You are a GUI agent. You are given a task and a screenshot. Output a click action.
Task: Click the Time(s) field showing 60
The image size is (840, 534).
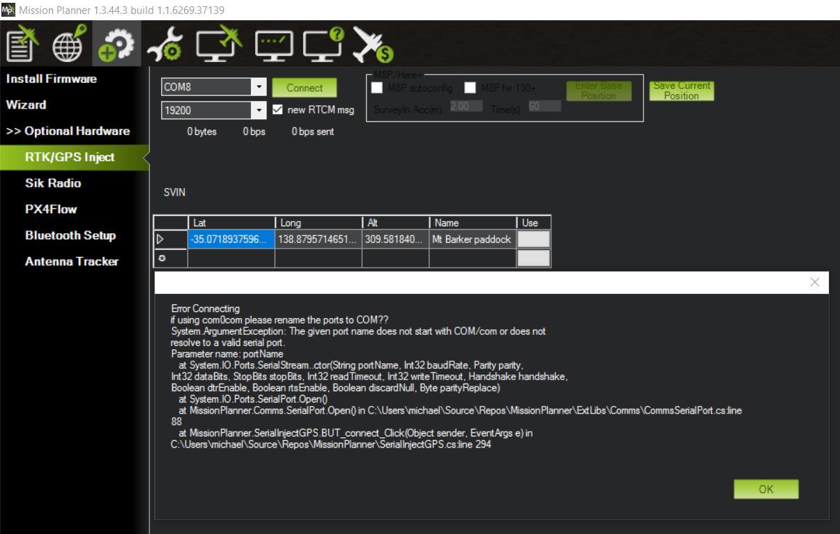[x=544, y=106]
